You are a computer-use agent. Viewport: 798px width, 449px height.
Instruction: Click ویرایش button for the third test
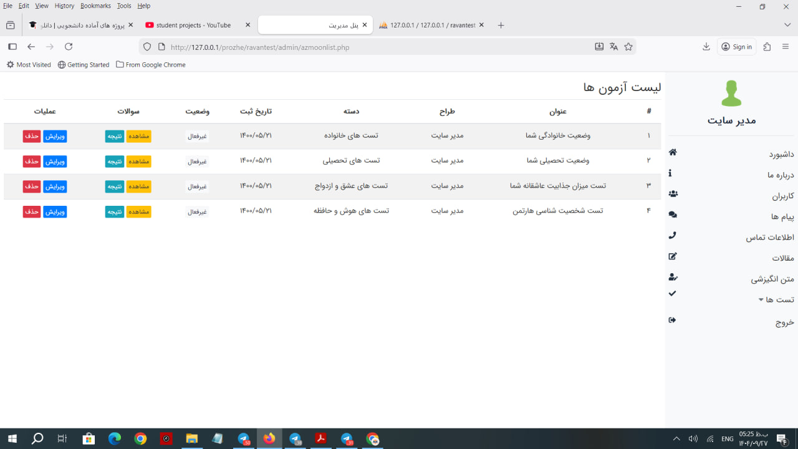[x=55, y=186]
